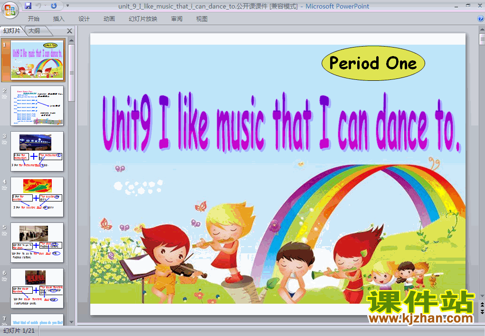Switch to the 动画 ribbon tab

pyautogui.click(x=109, y=19)
